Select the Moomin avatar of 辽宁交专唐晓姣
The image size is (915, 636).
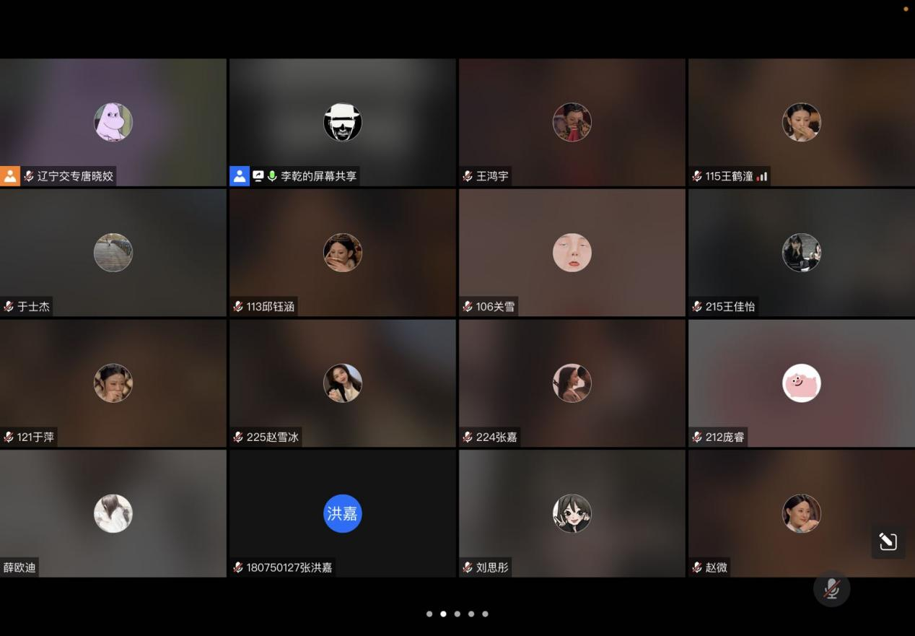point(113,122)
